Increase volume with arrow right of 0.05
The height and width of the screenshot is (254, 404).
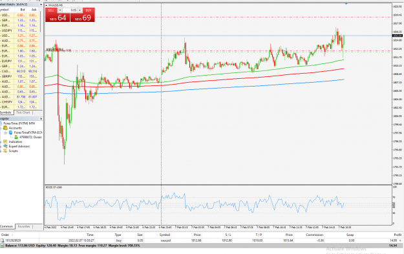[x=80, y=10]
